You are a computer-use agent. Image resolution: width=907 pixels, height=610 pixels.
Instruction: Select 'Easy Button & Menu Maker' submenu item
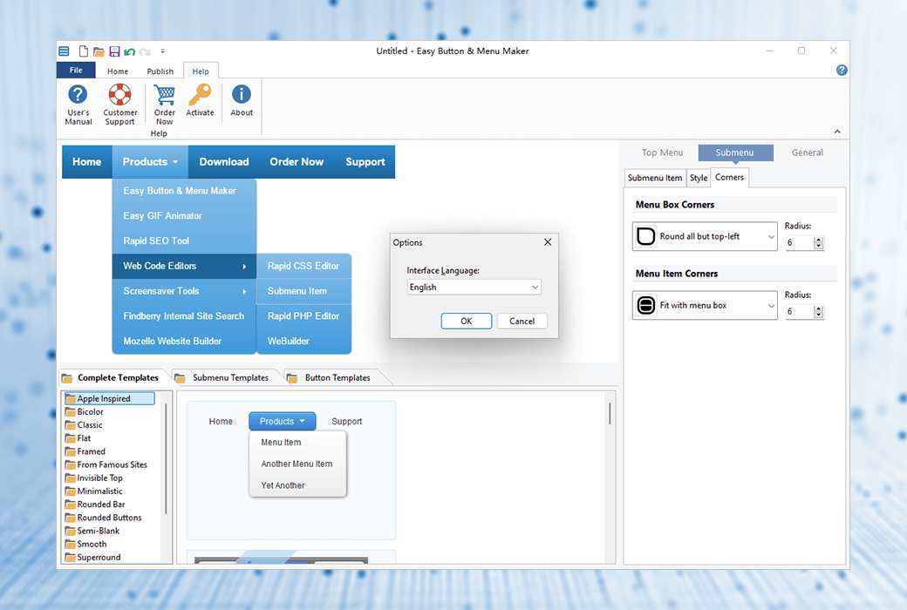pyautogui.click(x=184, y=191)
